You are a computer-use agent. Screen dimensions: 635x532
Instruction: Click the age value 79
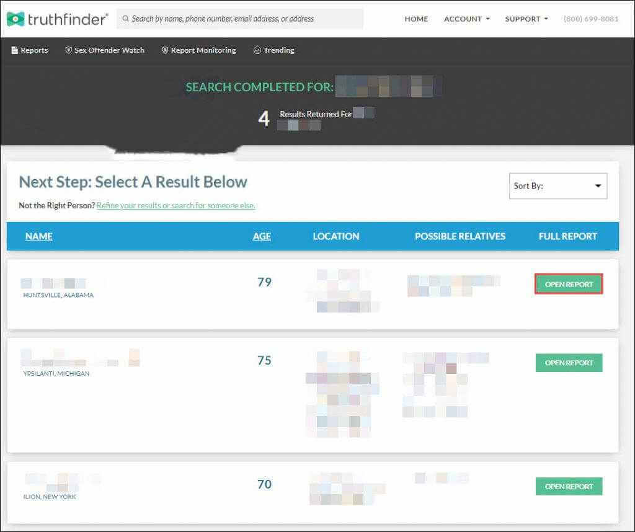(x=264, y=282)
